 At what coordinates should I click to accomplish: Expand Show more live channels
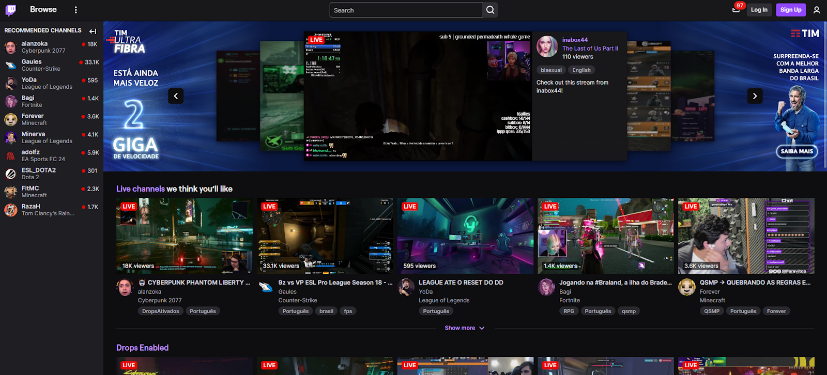(x=465, y=328)
